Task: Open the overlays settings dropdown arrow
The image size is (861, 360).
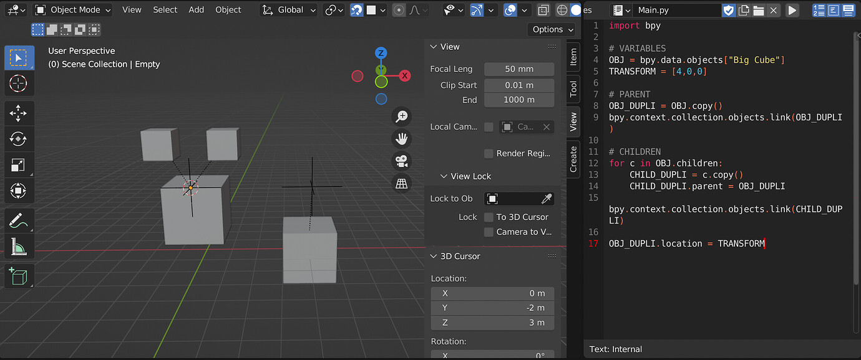Action: 525,10
